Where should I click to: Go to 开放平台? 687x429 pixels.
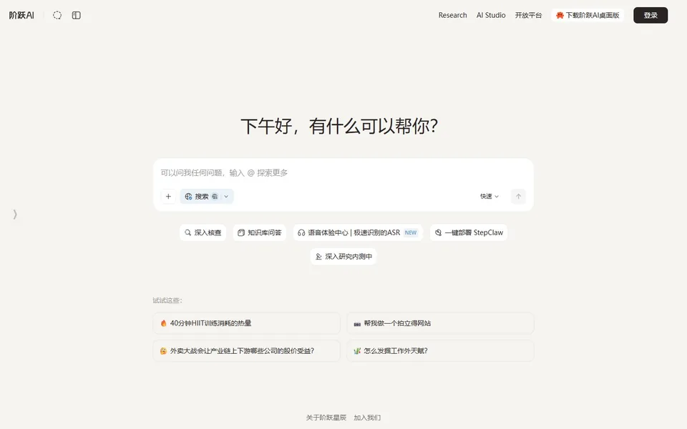coord(528,15)
